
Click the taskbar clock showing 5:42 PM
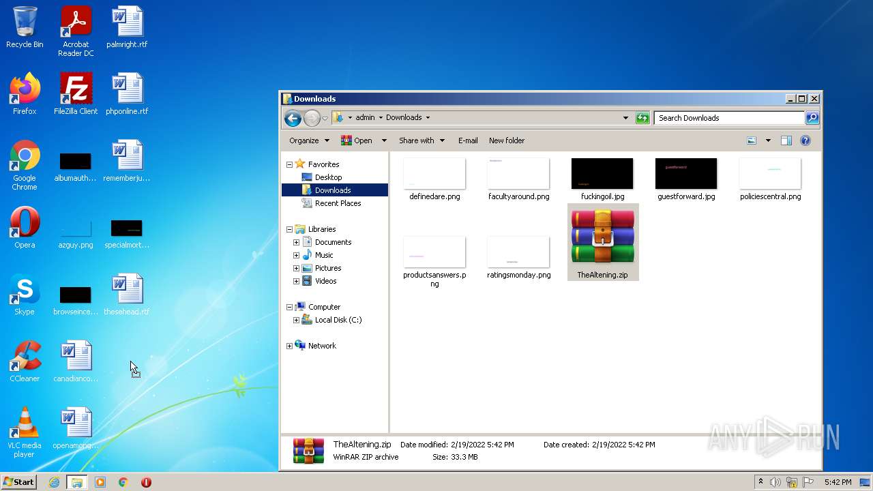click(x=838, y=482)
